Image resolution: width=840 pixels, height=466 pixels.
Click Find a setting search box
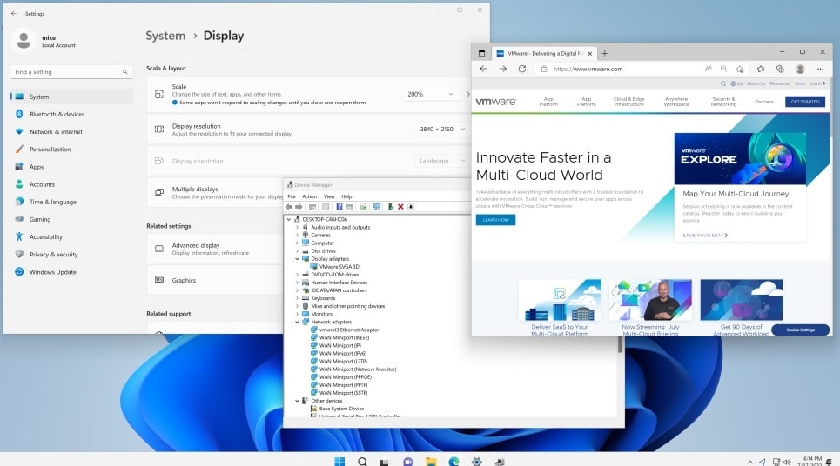[x=71, y=71]
